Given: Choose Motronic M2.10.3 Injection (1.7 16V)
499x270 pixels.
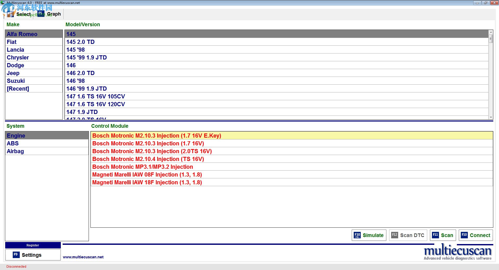Looking at the screenshot, I should point(292,143).
